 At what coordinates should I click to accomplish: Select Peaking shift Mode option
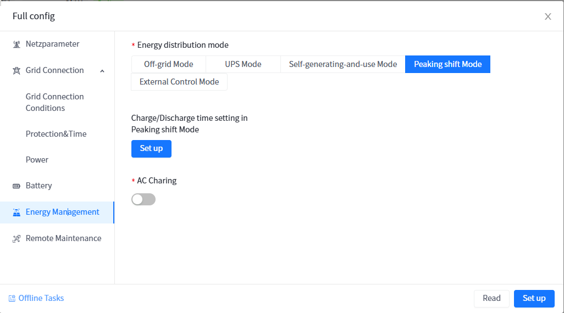click(x=447, y=64)
